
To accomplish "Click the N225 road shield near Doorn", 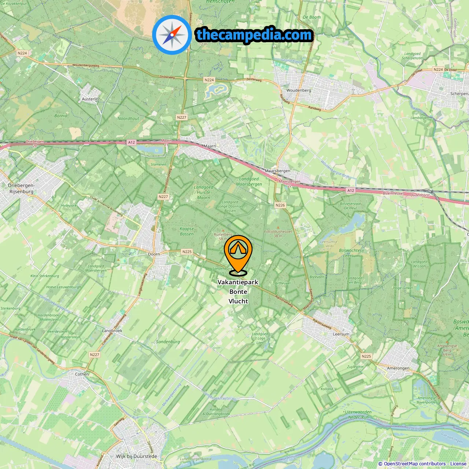I will pos(187,252).
